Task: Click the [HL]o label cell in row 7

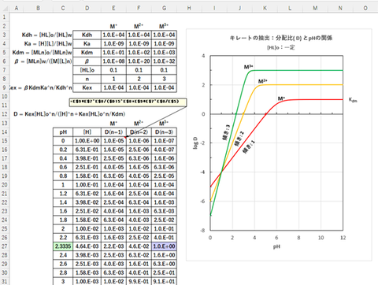Action: coord(87,70)
